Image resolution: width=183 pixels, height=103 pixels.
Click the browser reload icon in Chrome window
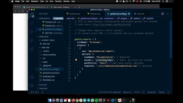(x=23, y=11)
